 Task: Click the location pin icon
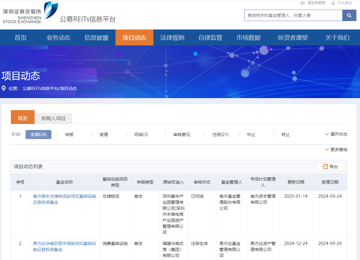point(4,88)
